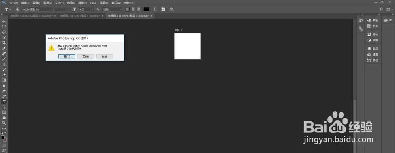This screenshot has height=153, width=395.
Task: Select the Hand tool
Action: pyautogui.click(x=4, y=118)
